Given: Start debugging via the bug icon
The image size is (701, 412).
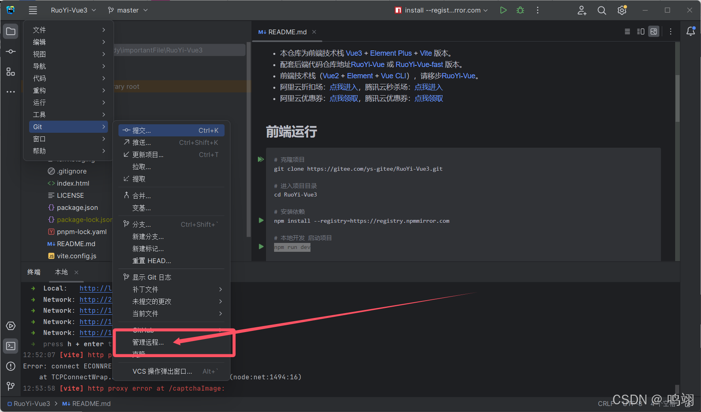Looking at the screenshot, I should tap(520, 10).
